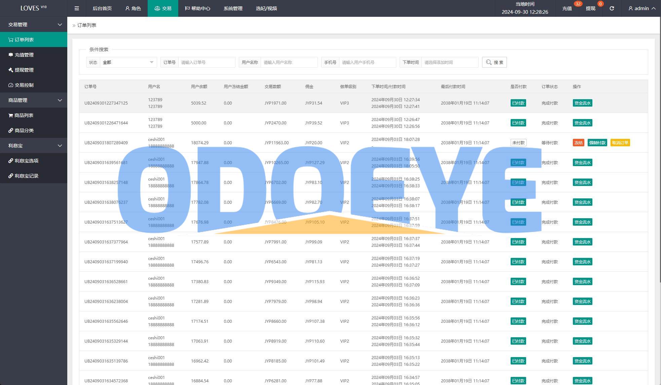
Task: Click the 未付款 badge of pending order
Action: (518, 143)
